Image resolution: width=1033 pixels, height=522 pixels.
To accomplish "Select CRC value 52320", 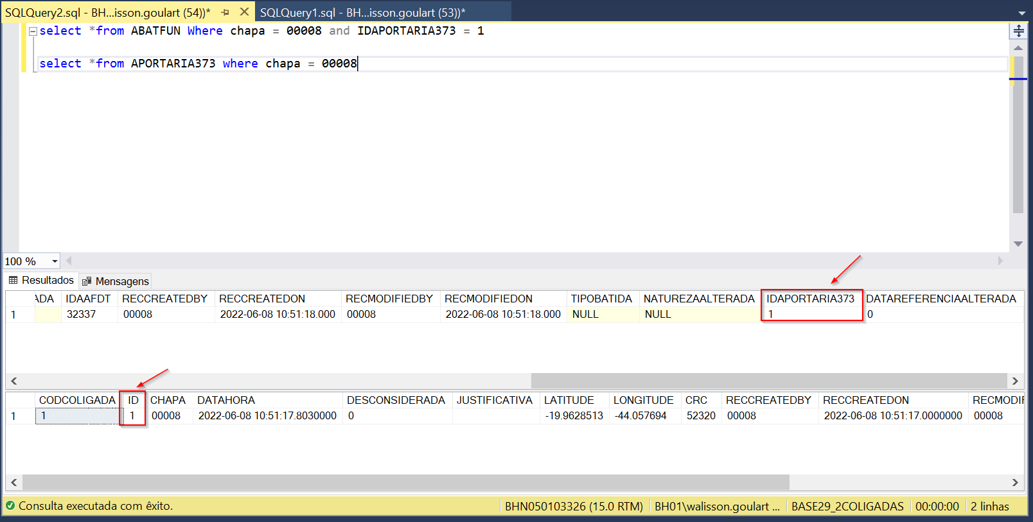I will tap(701, 415).
